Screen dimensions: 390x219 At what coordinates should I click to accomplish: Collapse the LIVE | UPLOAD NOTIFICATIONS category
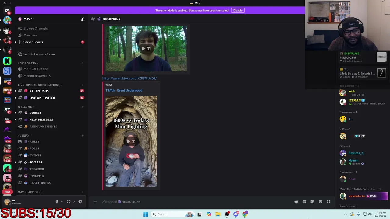(40, 85)
